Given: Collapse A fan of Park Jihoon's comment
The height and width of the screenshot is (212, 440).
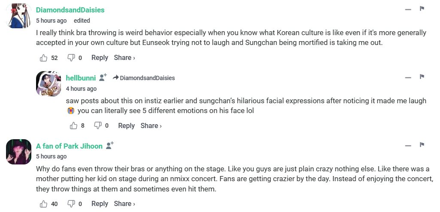Looking at the screenshot, I should click(x=408, y=146).
